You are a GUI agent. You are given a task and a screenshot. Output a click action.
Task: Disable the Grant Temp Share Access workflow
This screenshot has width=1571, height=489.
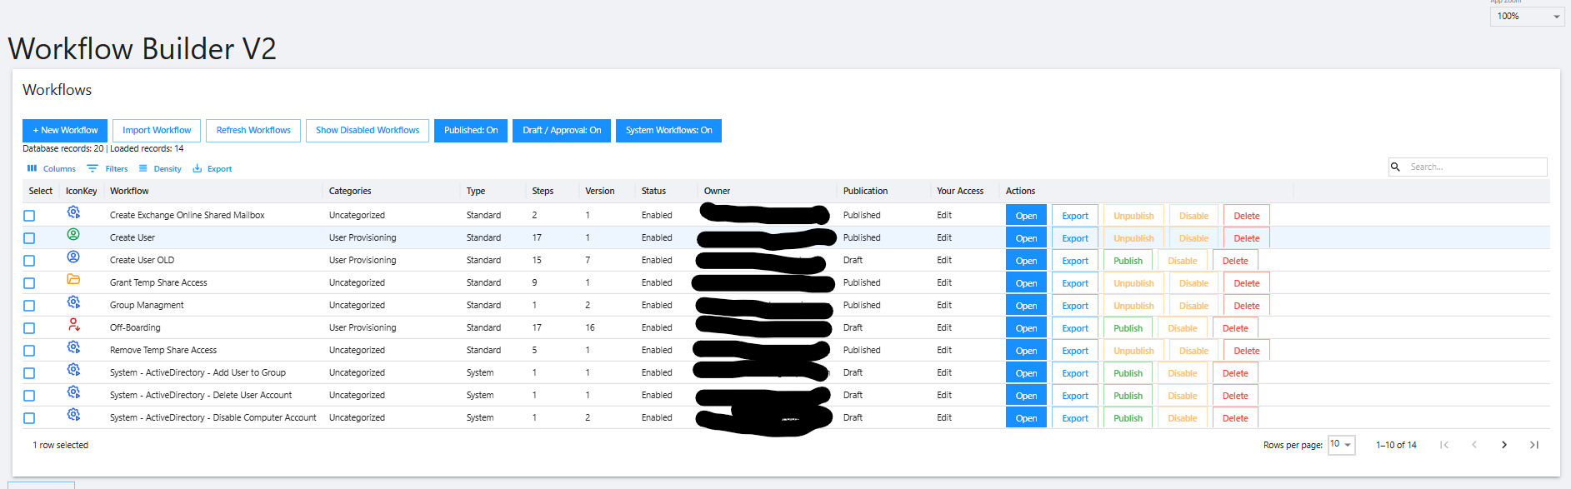[x=1193, y=283]
